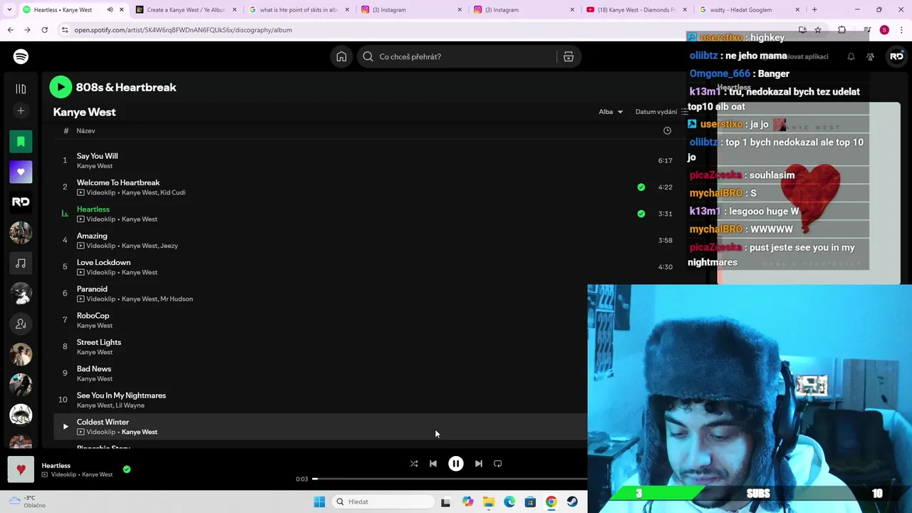Open Kid Cudi artist link
The image size is (912, 513).
pyautogui.click(x=173, y=192)
